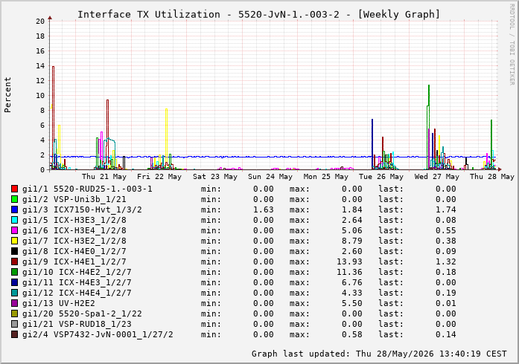Screen dimensions: 519x364
Task: Click the legend label gi1/8 ICX-H4E0_1/2/7
Action: tap(74, 251)
